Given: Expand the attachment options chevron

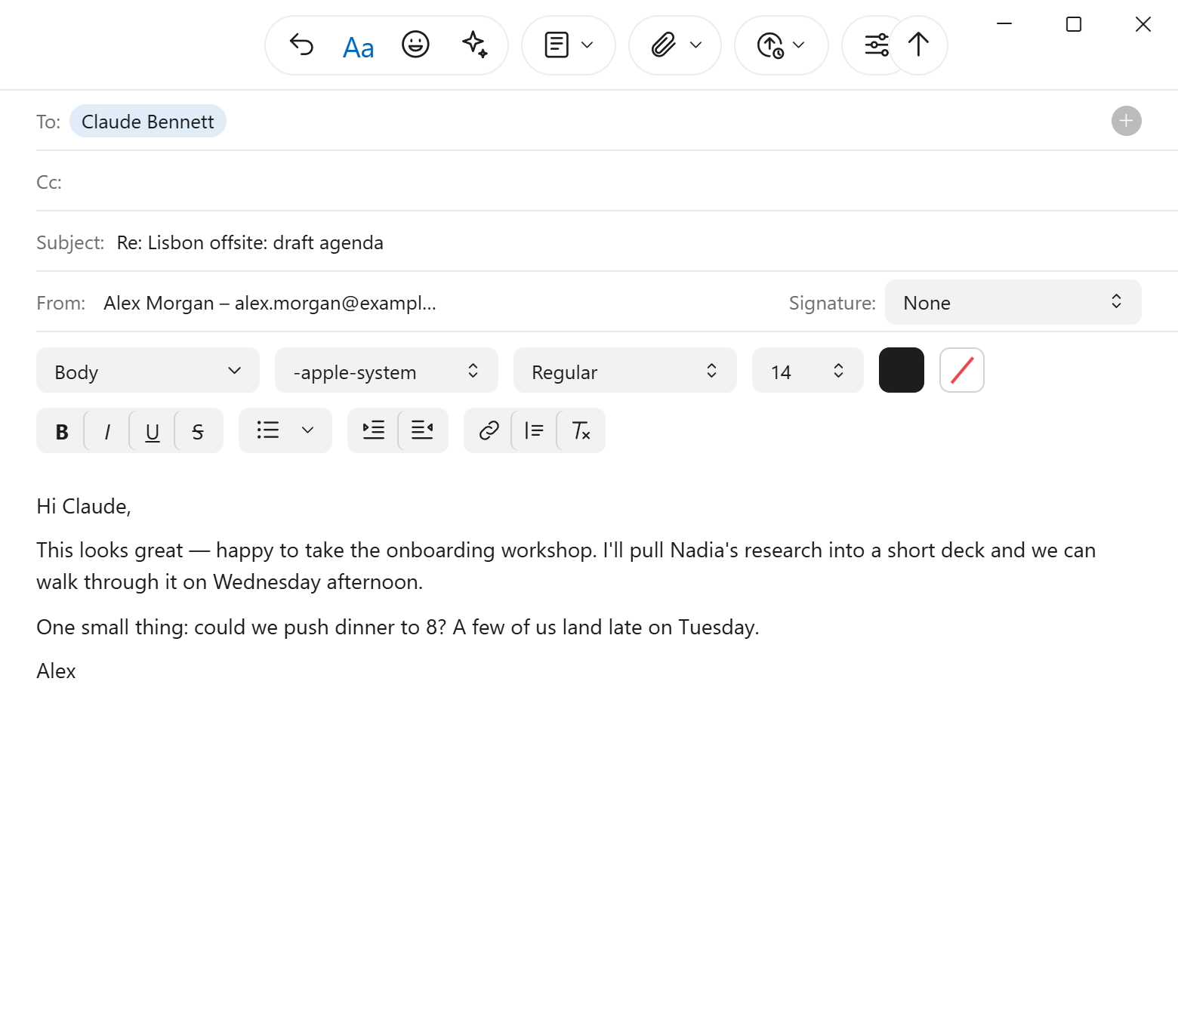Looking at the screenshot, I should tap(696, 45).
